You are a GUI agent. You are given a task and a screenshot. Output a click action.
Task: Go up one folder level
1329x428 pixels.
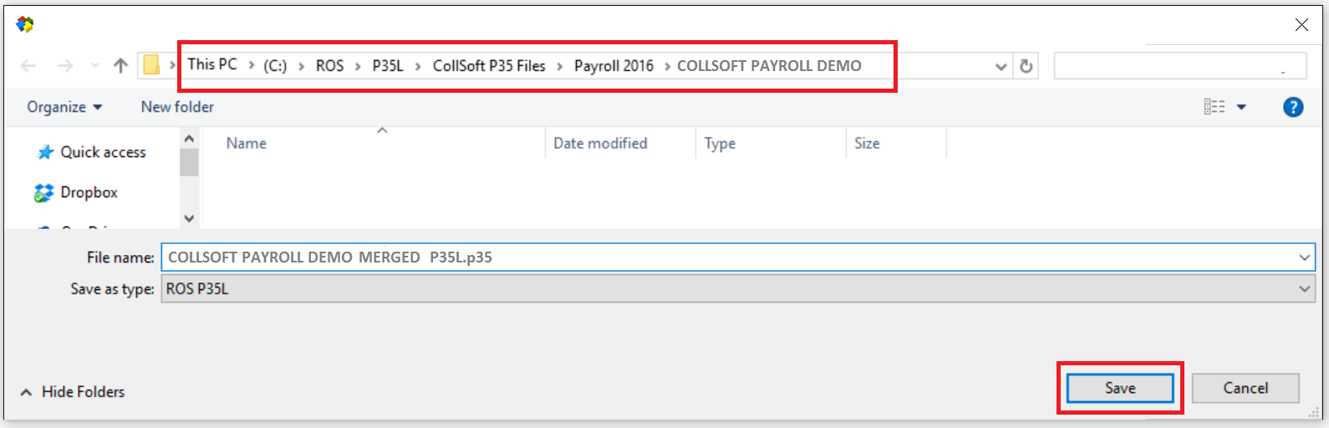120,66
